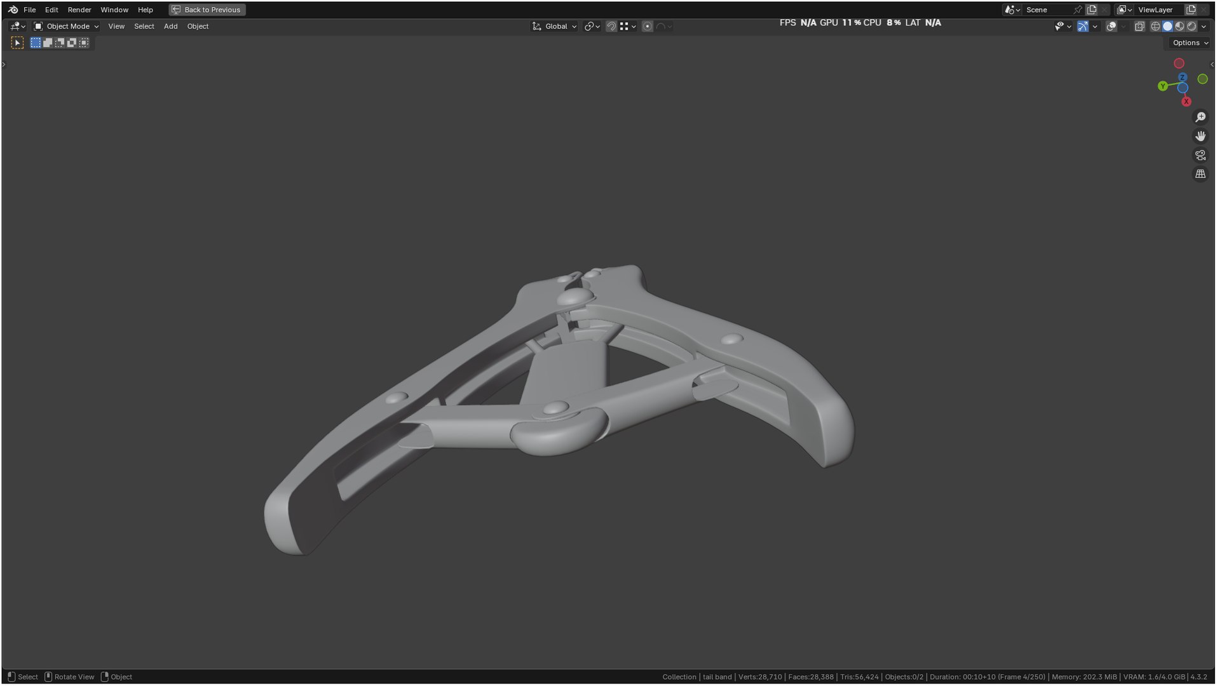Open gizmo options dropdown arrow
Image resolution: width=1217 pixels, height=686 pixels.
tap(1095, 26)
